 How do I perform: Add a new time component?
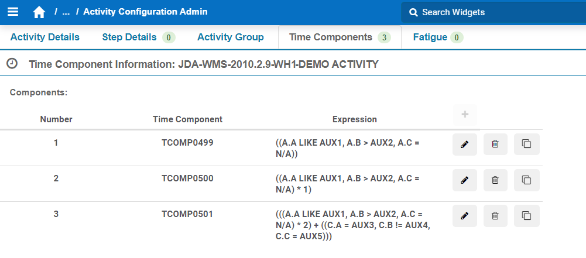click(x=465, y=115)
